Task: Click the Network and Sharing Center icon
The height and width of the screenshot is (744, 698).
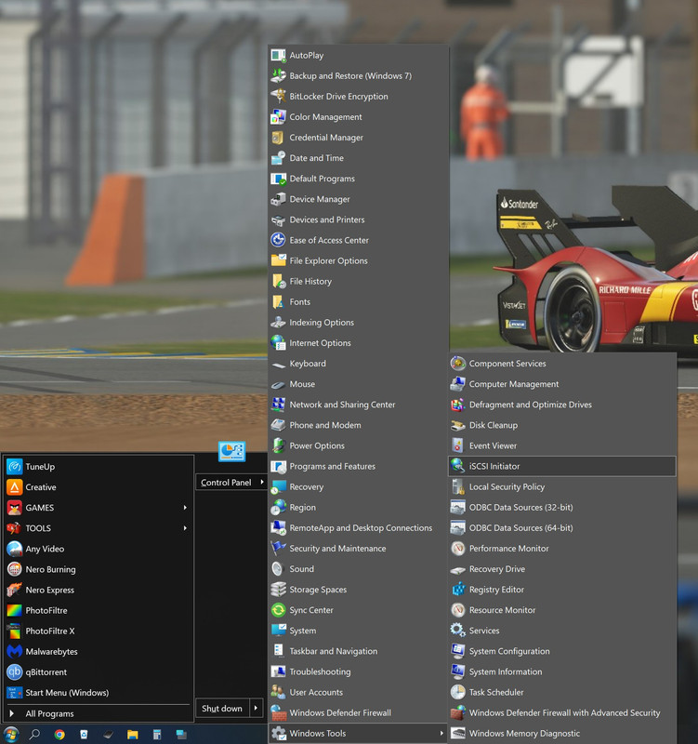Action: (278, 405)
